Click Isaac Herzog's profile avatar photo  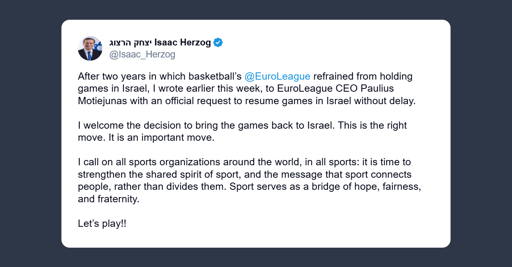pyautogui.click(x=90, y=48)
